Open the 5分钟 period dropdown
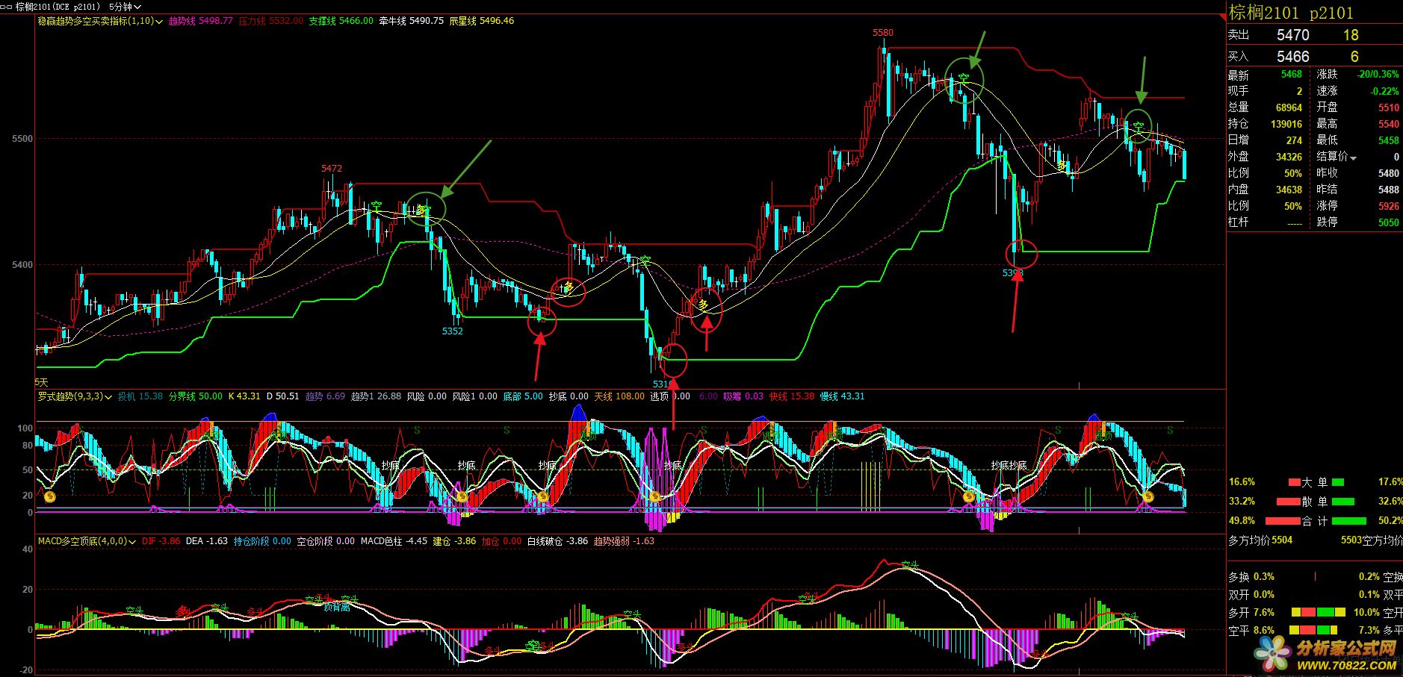This screenshot has width=1403, height=677. [125, 7]
